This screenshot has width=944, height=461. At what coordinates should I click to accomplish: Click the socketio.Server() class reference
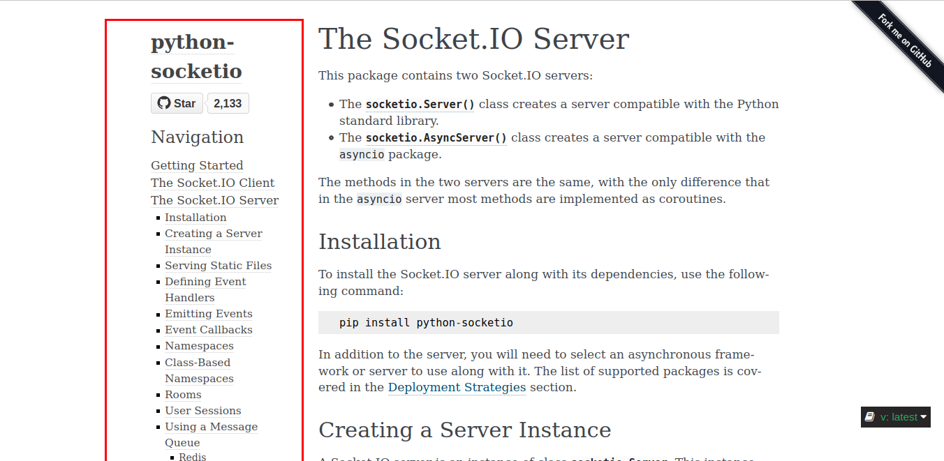[x=420, y=104]
